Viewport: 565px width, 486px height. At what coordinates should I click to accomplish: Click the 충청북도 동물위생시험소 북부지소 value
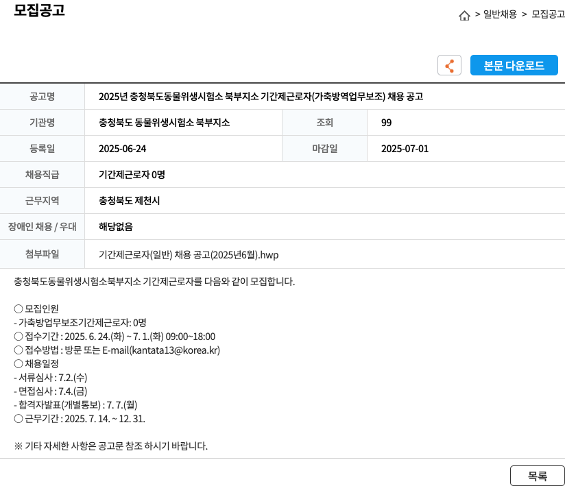tap(165, 123)
